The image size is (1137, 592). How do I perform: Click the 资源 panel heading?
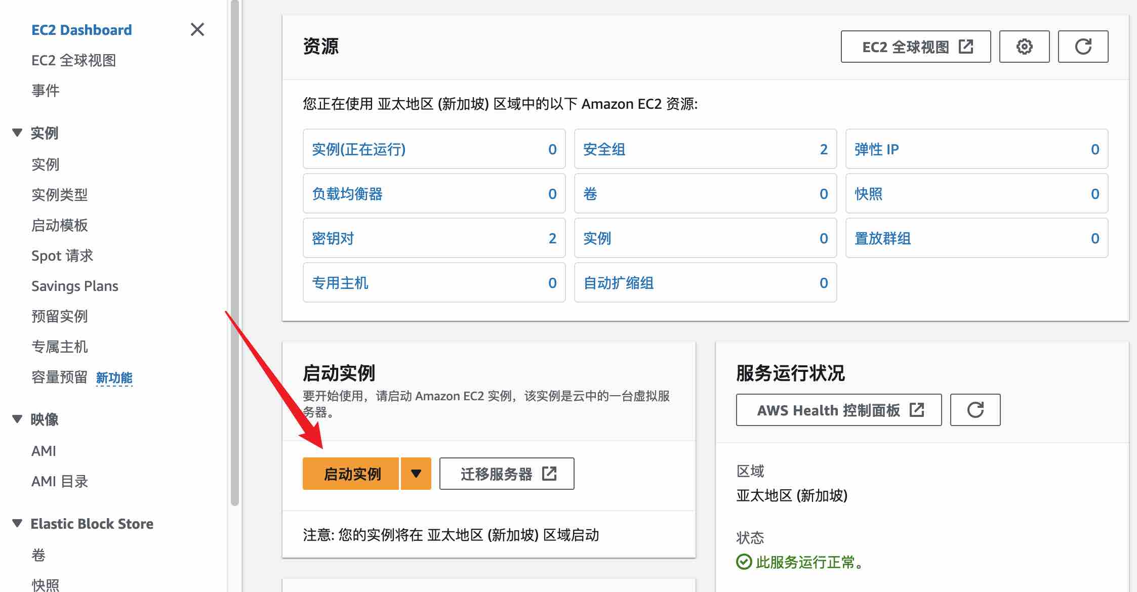click(x=321, y=46)
